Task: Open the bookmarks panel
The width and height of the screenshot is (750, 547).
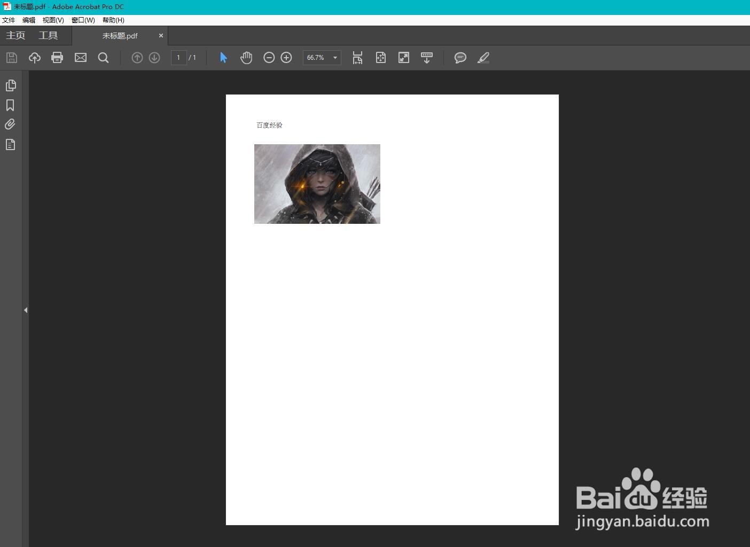Action: point(10,105)
